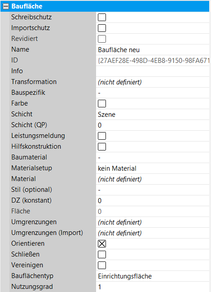Screen dimensions: 211x292
Task: Select the Schicht value Szene
Action: coord(153,115)
